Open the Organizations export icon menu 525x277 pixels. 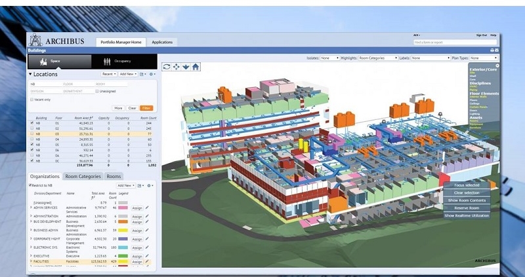[x=140, y=185]
